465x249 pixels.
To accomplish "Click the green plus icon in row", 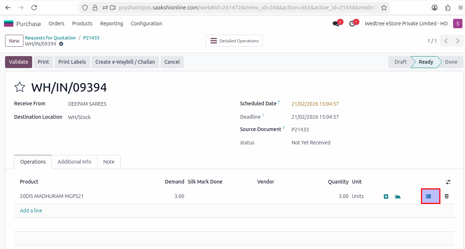I will coord(386,197).
